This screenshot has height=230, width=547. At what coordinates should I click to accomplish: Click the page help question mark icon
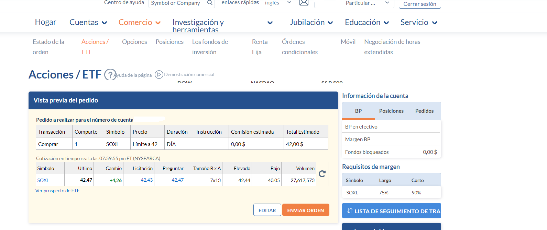pos(110,75)
